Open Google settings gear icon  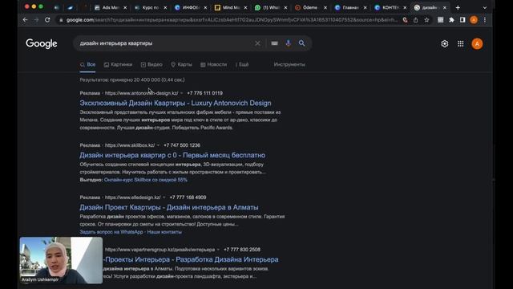(x=444, y=43)
